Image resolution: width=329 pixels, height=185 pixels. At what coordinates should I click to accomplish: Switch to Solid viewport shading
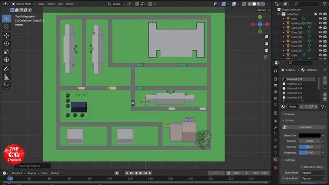point(254,4)
